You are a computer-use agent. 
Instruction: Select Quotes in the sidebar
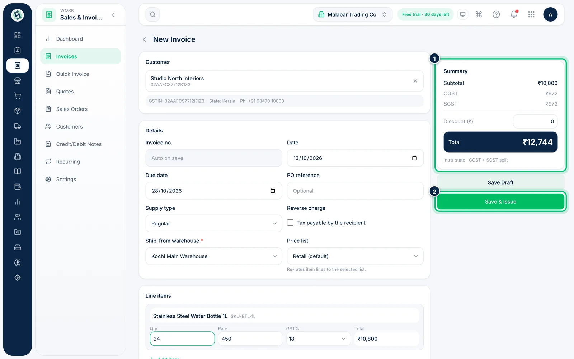tap(80, 92)
